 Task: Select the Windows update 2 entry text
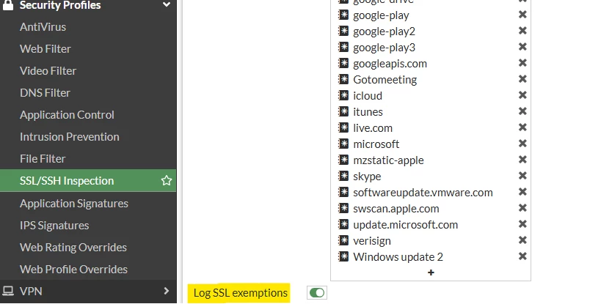[398, 257]
